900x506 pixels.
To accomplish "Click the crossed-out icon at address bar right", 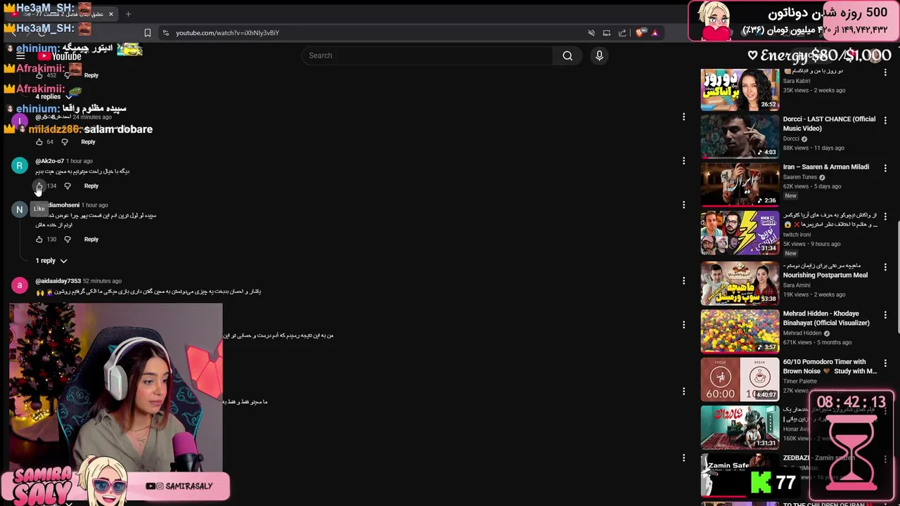I will click(591, 33).
